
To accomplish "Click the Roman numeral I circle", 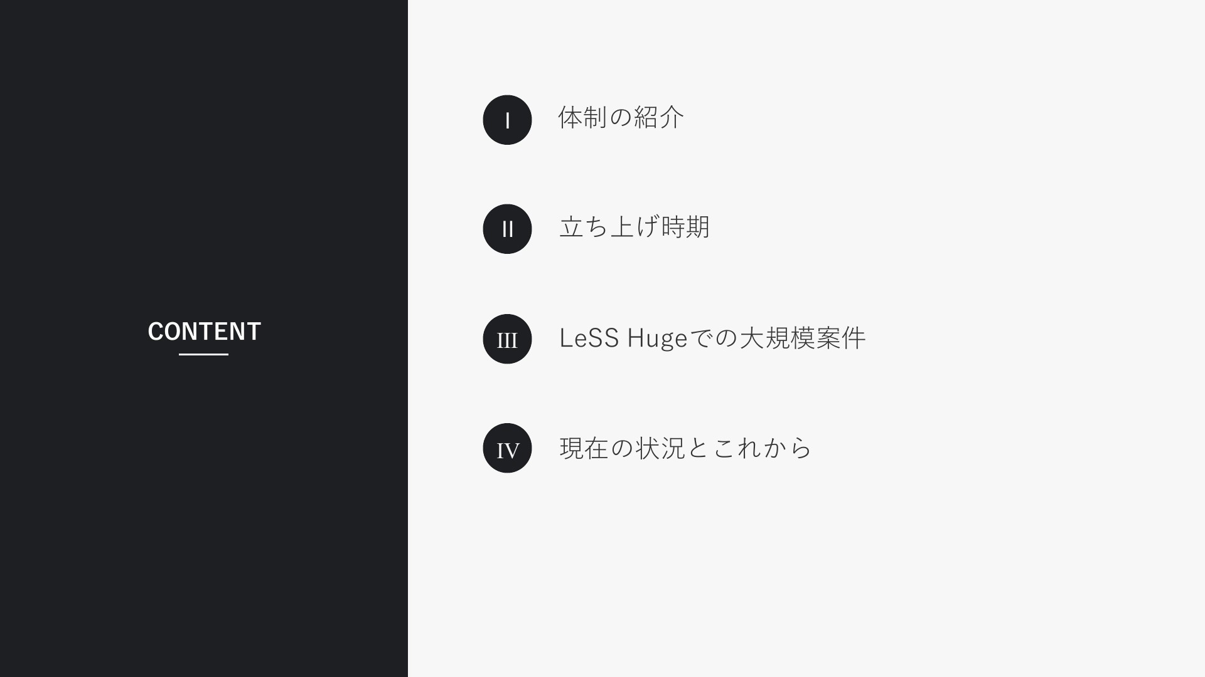I will tap(507, 120).
